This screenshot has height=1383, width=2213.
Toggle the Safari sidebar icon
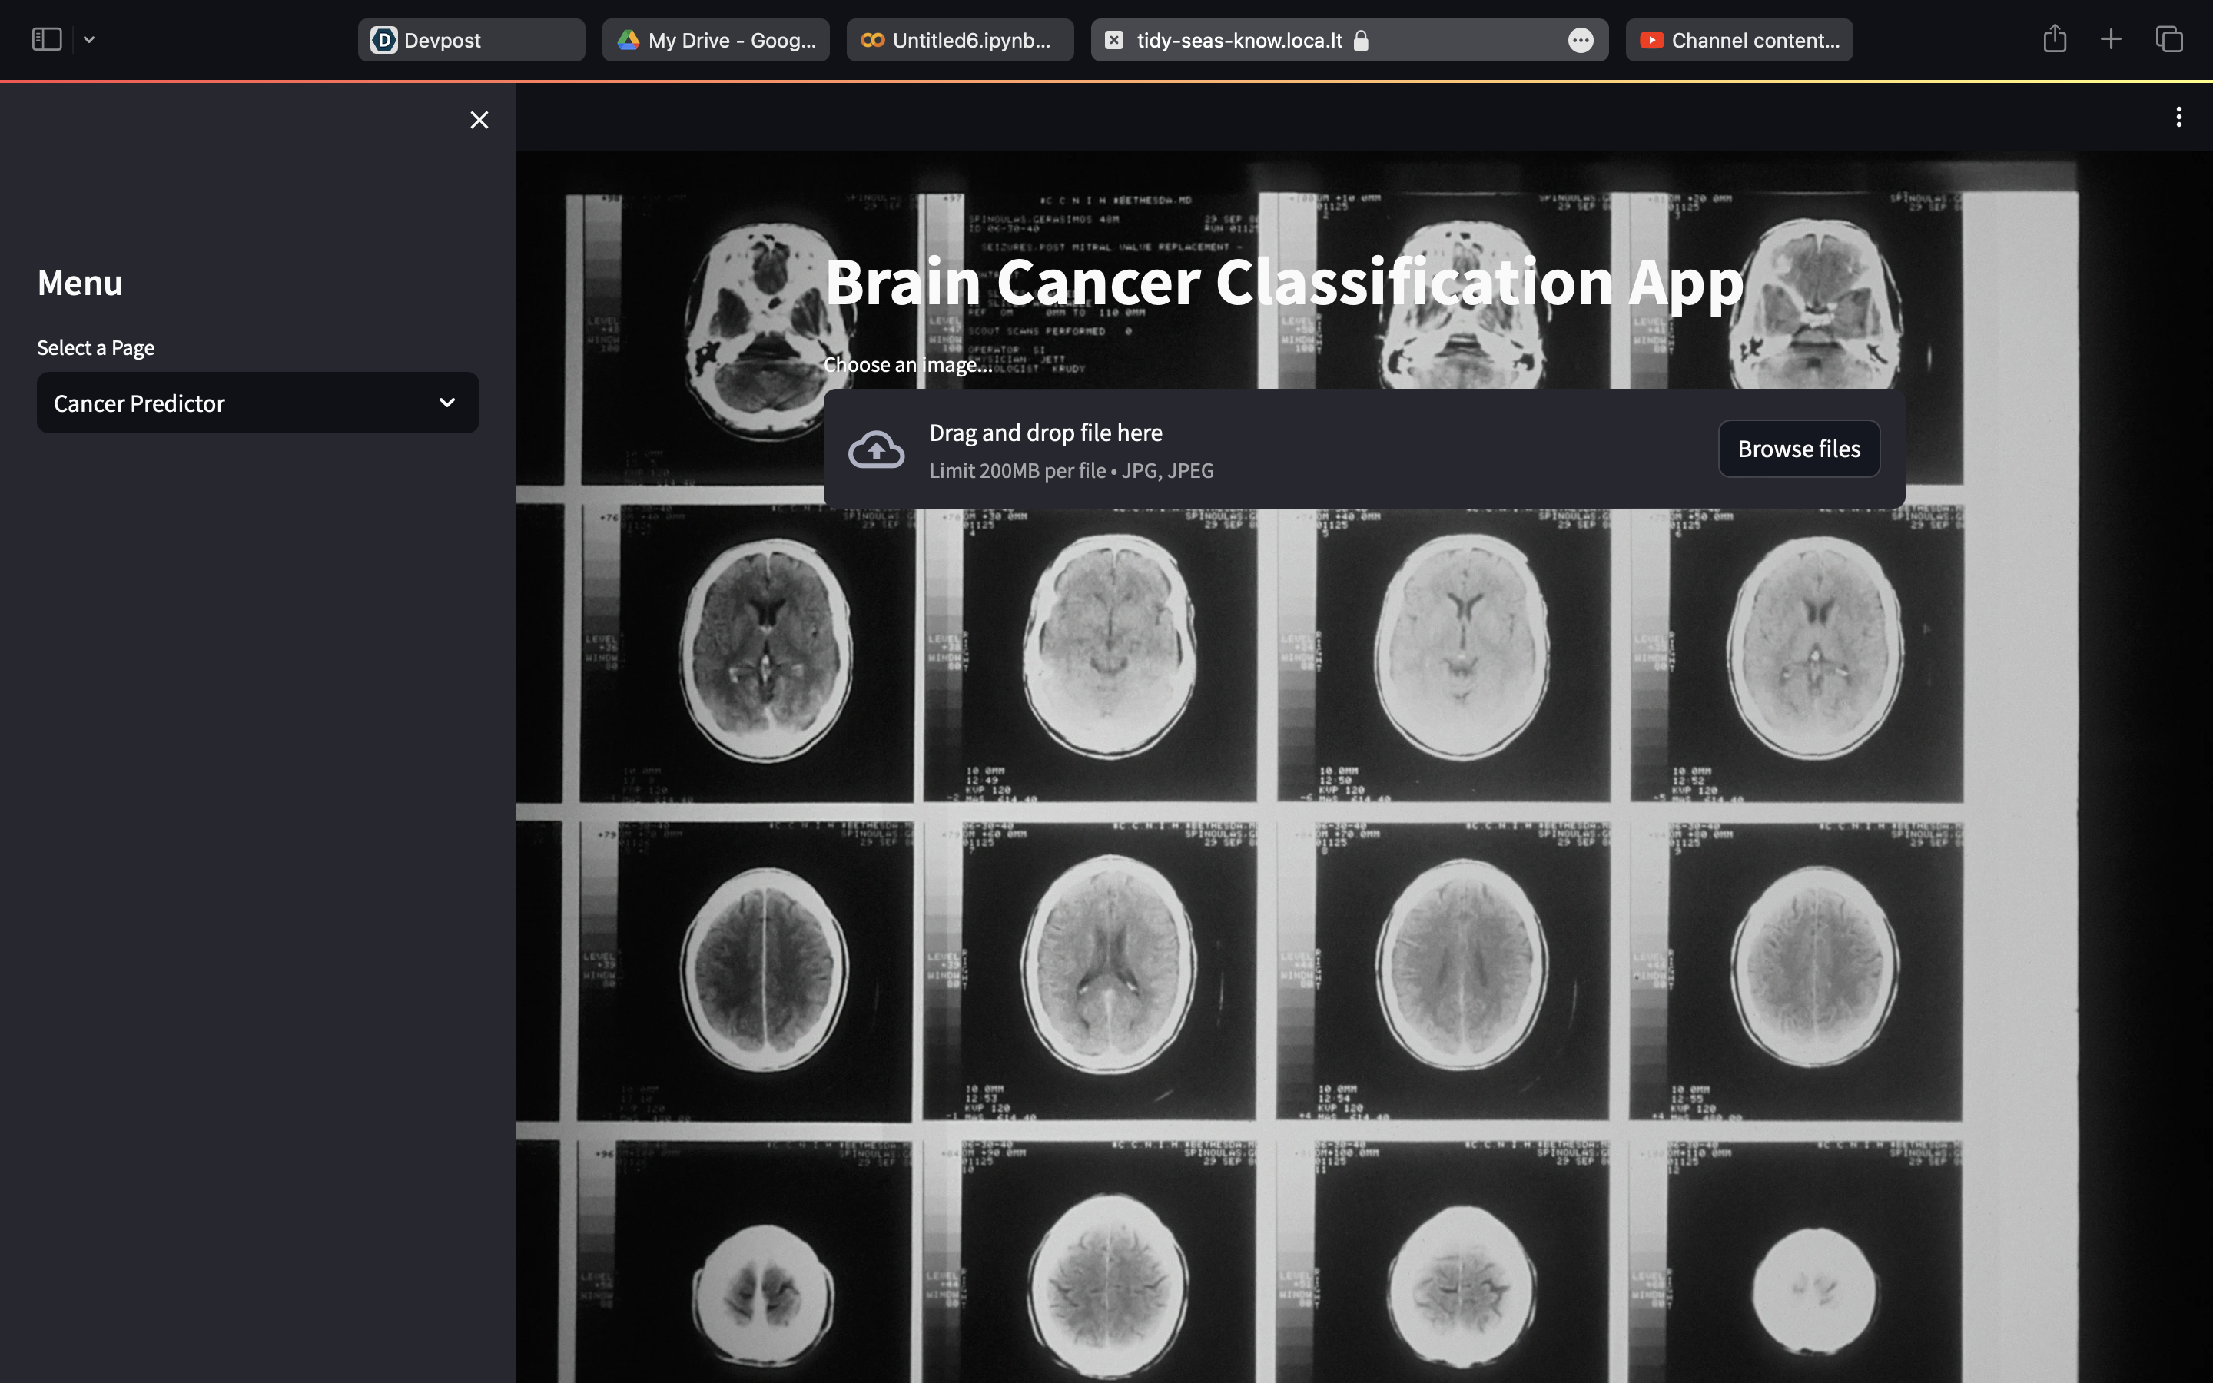47,39
